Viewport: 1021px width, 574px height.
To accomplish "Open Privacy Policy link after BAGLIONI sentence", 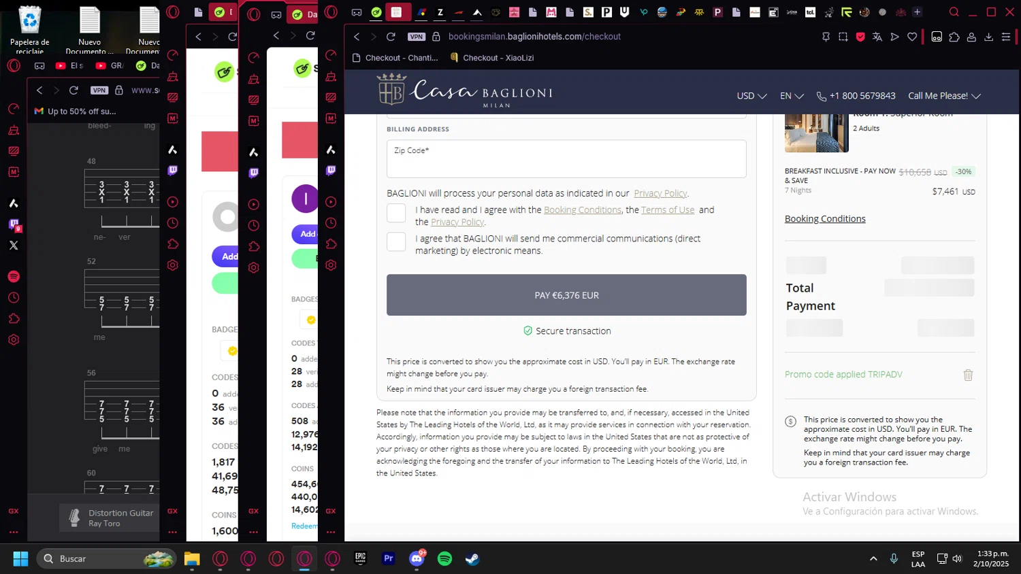I will point(660,194).
